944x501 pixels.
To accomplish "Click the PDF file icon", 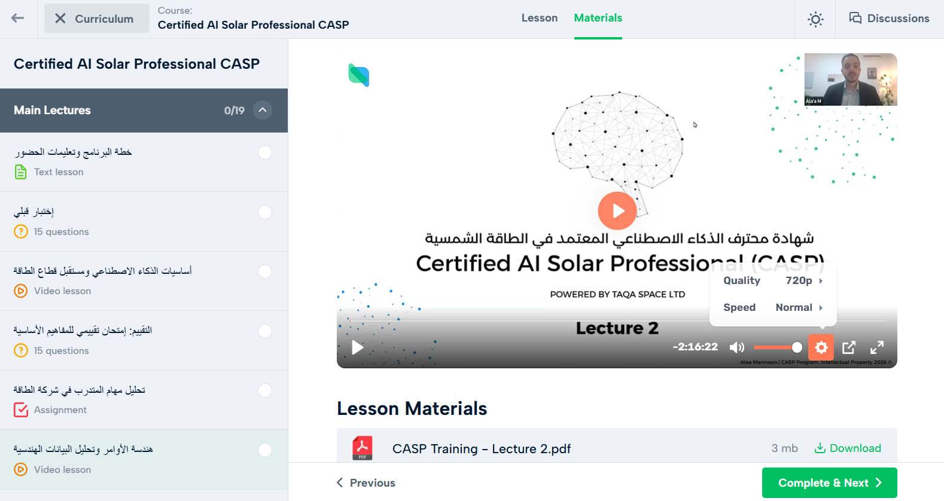I will click(x=363, y=448).
